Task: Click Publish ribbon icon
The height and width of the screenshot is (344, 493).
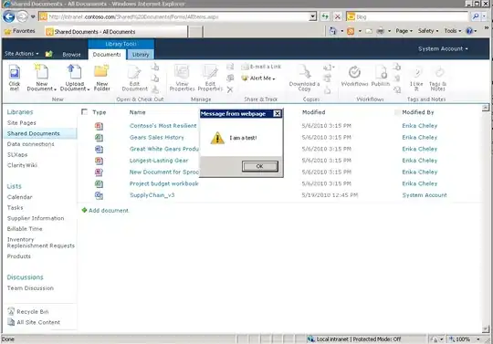Action: click(x=381, y=76)
